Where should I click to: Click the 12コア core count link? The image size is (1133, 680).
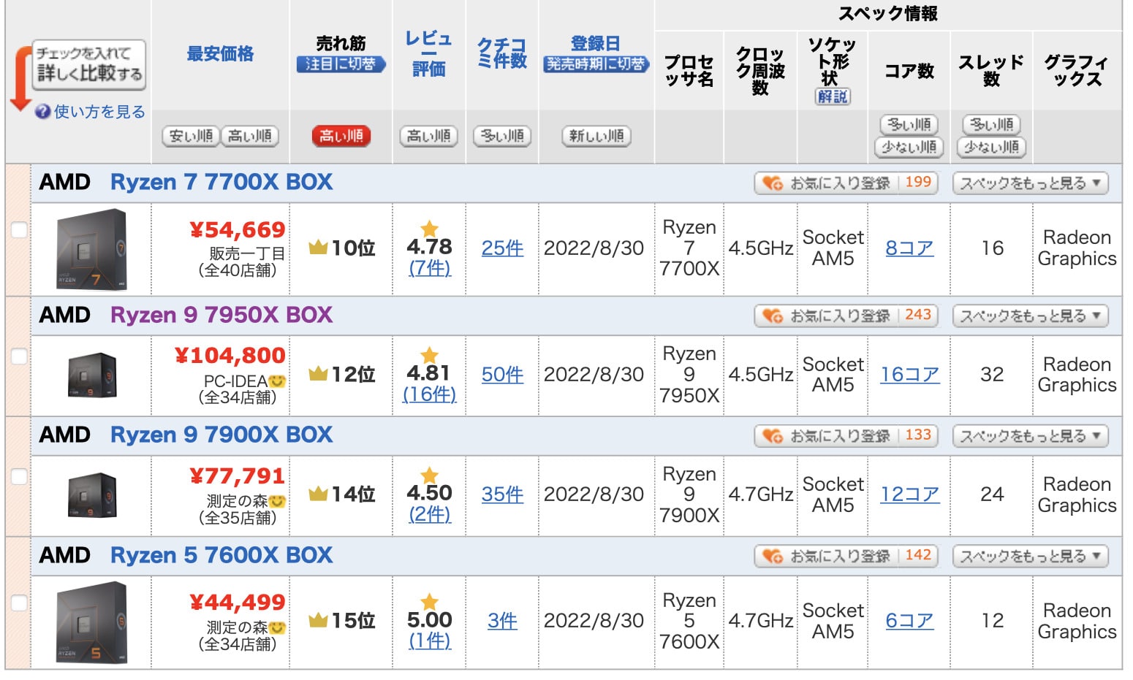tap(909, 494)
